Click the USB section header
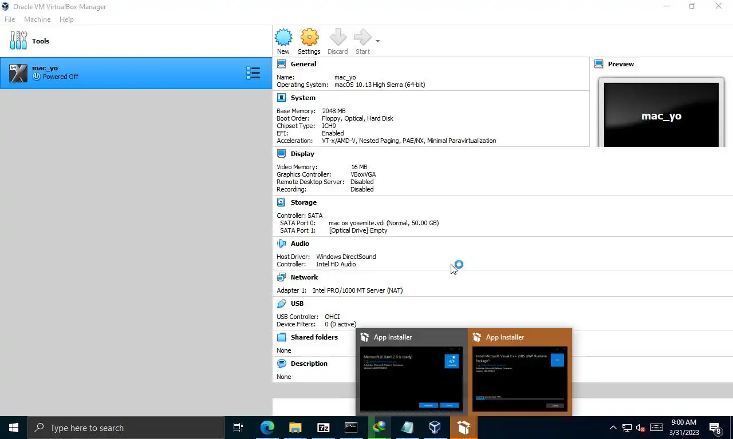The image size is (733, 439). click(x=297, y=304)
